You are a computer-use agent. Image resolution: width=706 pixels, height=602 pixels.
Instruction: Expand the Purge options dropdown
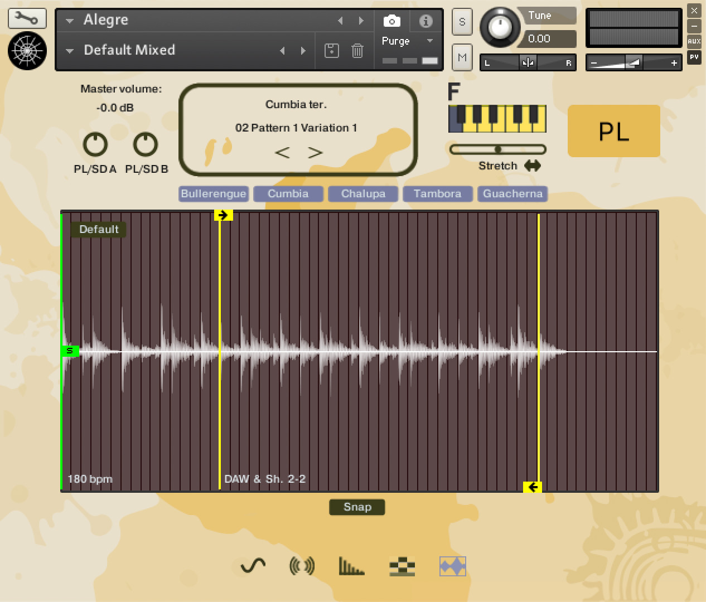[x=429, y=41]
